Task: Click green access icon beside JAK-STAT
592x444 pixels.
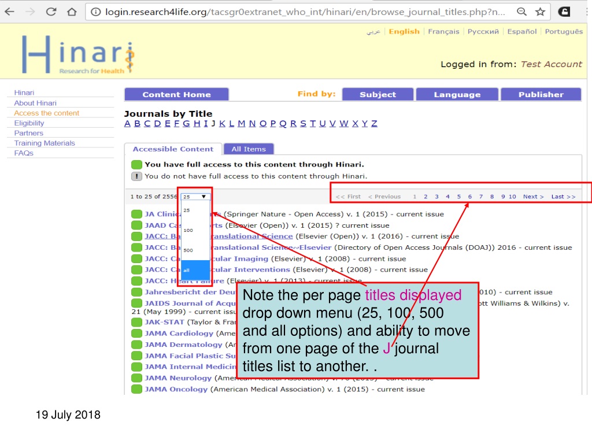Action: point(136,322)
